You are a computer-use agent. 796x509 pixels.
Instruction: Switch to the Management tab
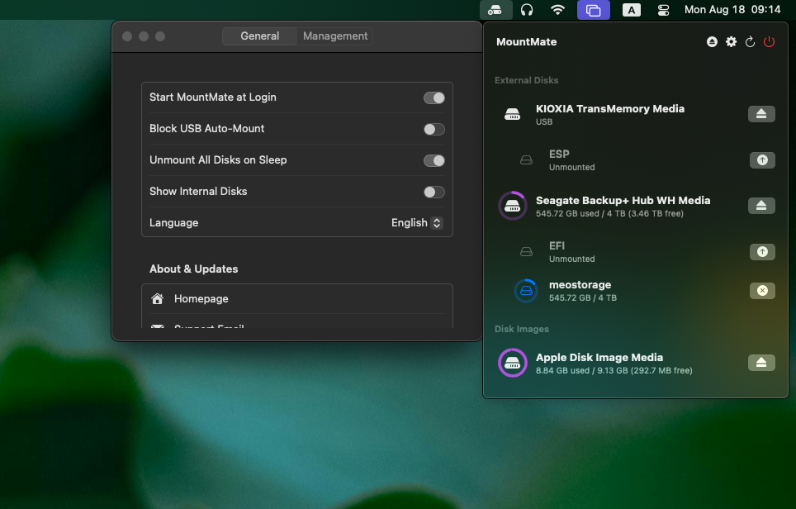(335, 36)
